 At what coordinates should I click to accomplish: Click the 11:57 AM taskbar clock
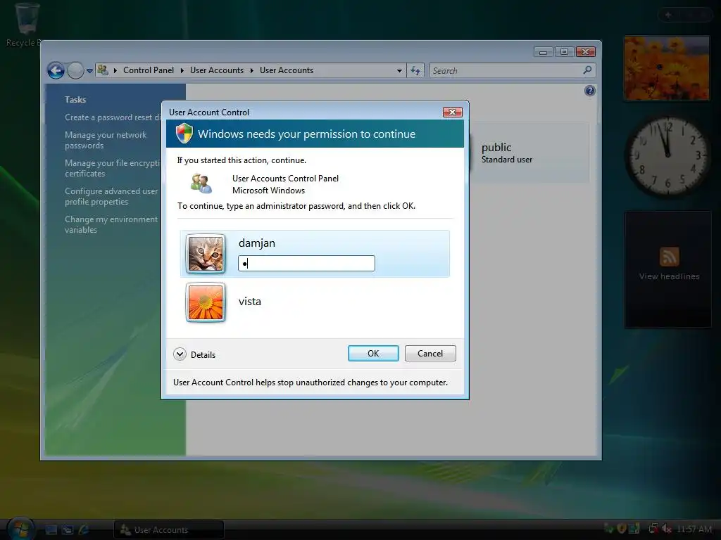tap(694, 529)
